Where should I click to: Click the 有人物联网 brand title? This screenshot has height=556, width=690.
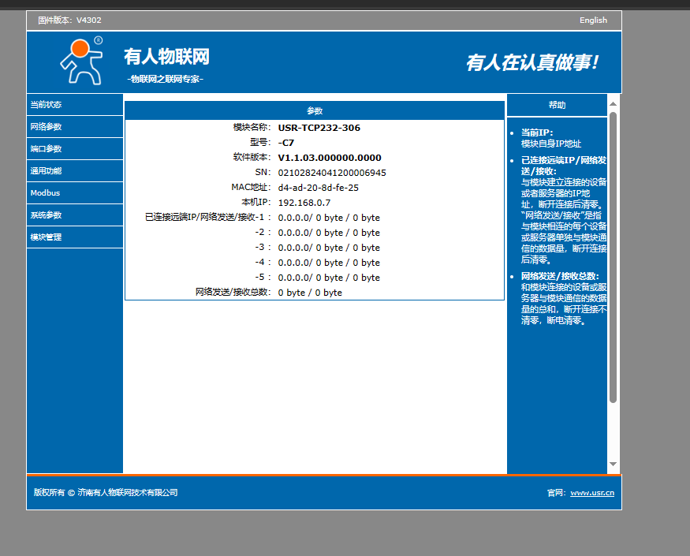pos(166,57)
